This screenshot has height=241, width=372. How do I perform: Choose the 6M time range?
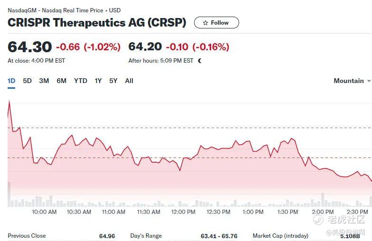(x=62, y=81)
